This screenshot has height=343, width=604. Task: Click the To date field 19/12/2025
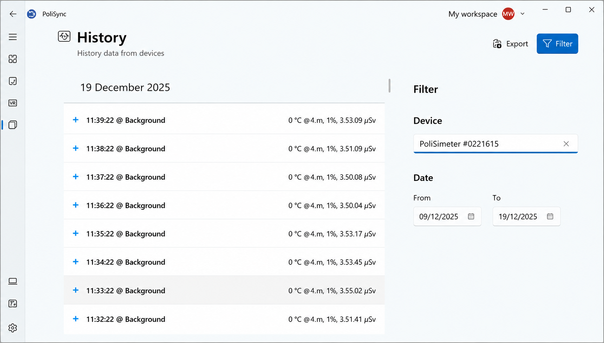pyautogui.click(x=526, y=216)
